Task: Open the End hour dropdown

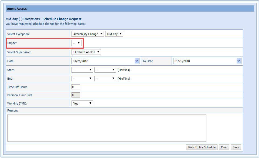Action: [82, 79]
